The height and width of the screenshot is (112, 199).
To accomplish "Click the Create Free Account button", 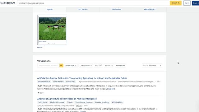I will pyautogui.click(x=196, y=3).
